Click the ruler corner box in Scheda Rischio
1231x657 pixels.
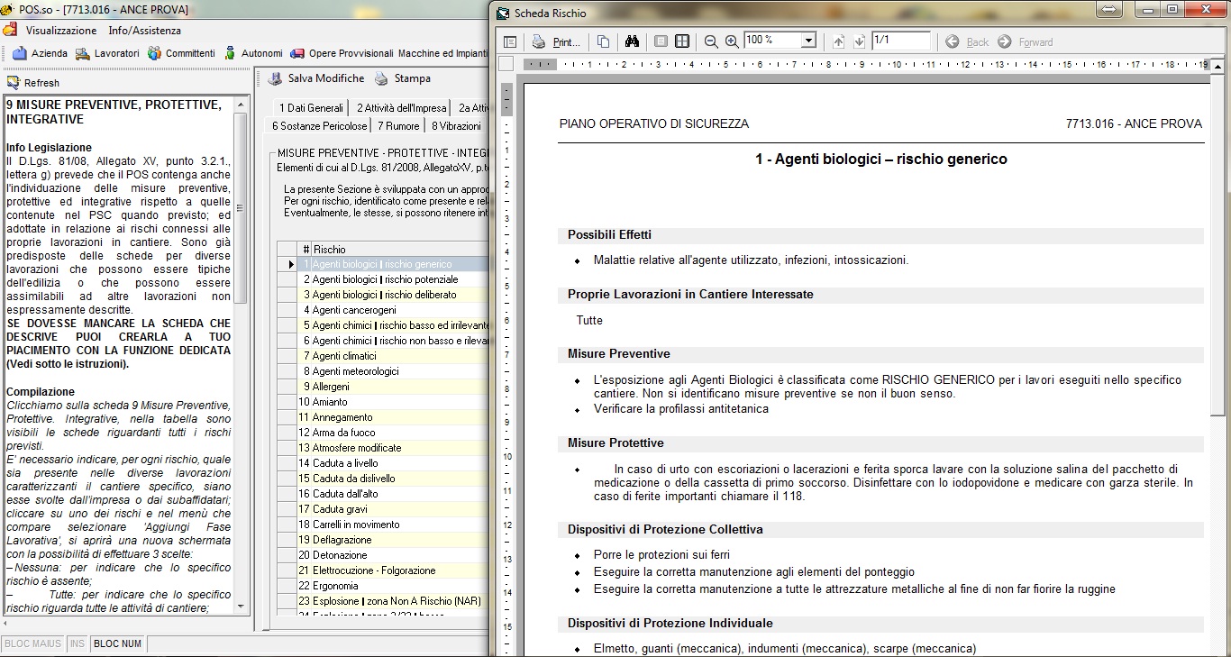(506, 64)
